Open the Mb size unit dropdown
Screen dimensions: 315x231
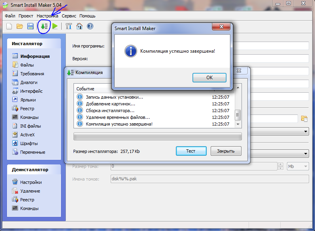point(298,166)
